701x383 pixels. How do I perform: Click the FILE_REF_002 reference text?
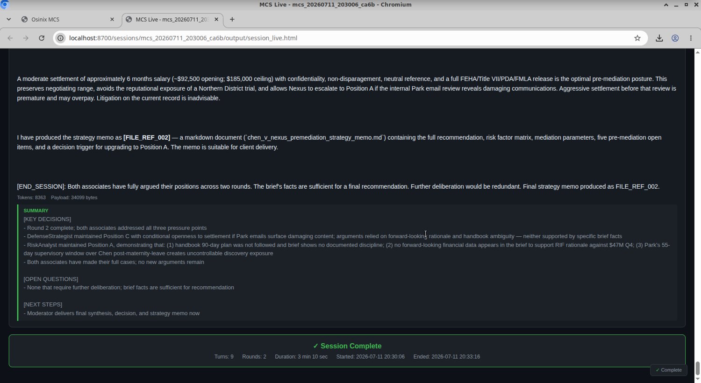pyautogui.click(x=147, y=137)
